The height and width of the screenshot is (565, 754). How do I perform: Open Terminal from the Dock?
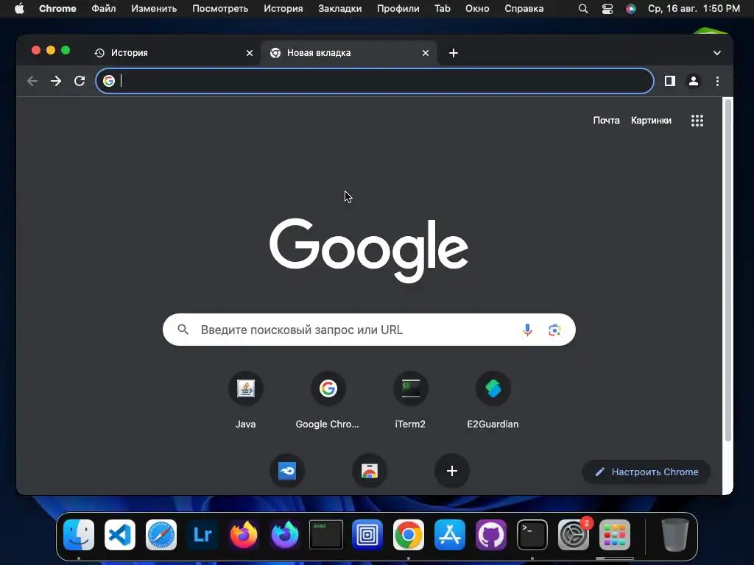pyautogui.click(x=532, y=534)
